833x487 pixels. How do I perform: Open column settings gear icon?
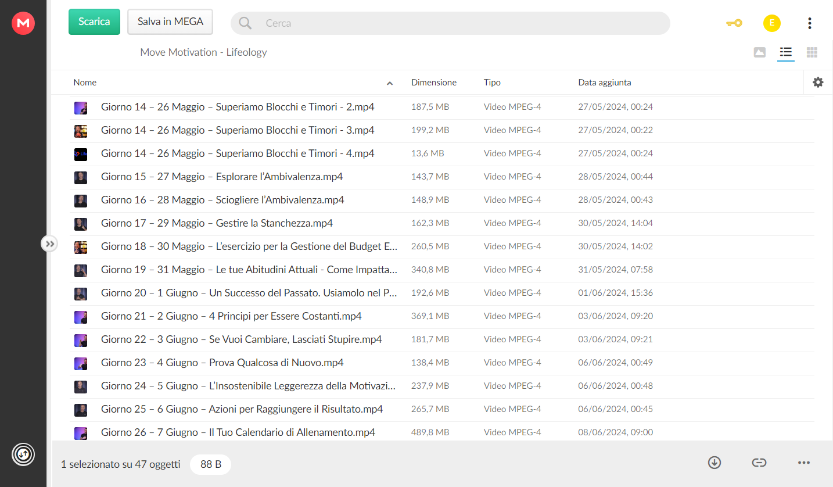[x=818, y=83]
